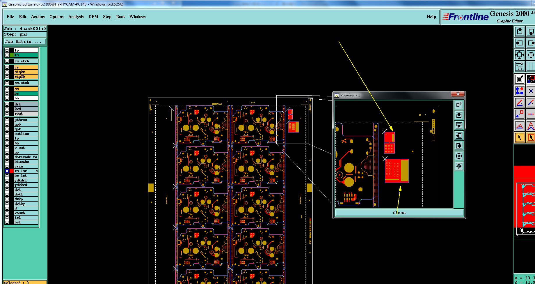Click Popview pan down icon
This screenshot has height=284, width=535.
click(459, 125)
